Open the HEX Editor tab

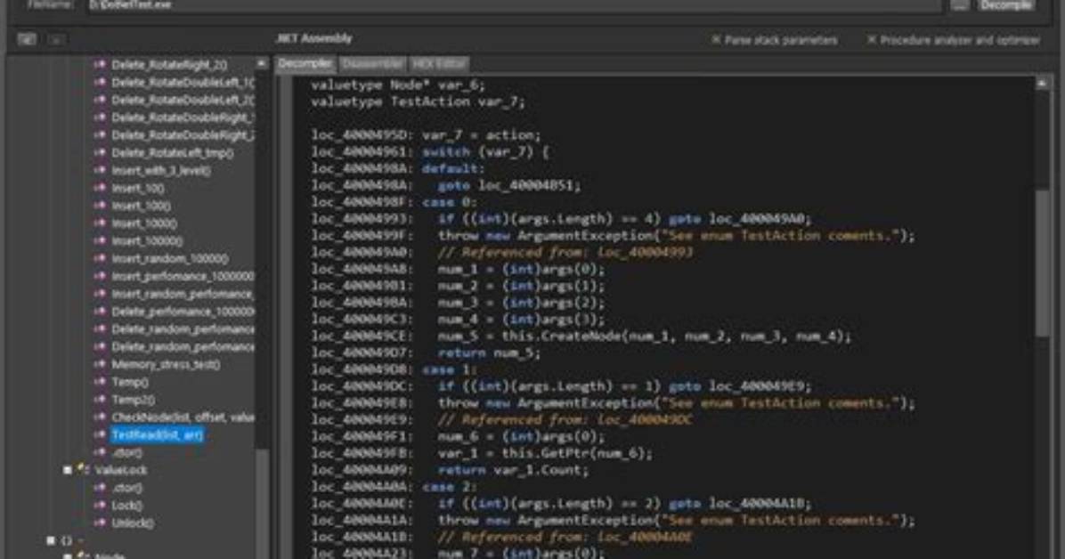(x=439, y=64)
